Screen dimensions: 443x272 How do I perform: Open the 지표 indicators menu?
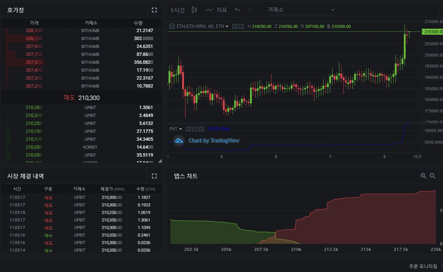(222, 10)
